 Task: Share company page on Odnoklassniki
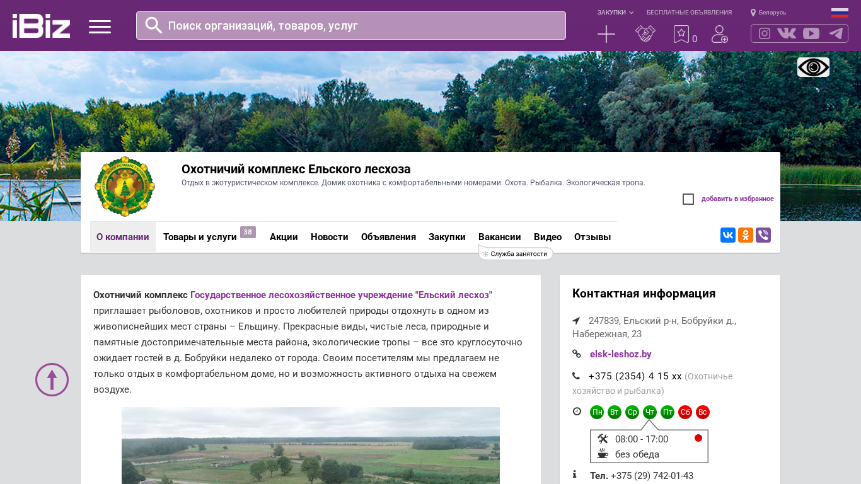click(746, 235)
